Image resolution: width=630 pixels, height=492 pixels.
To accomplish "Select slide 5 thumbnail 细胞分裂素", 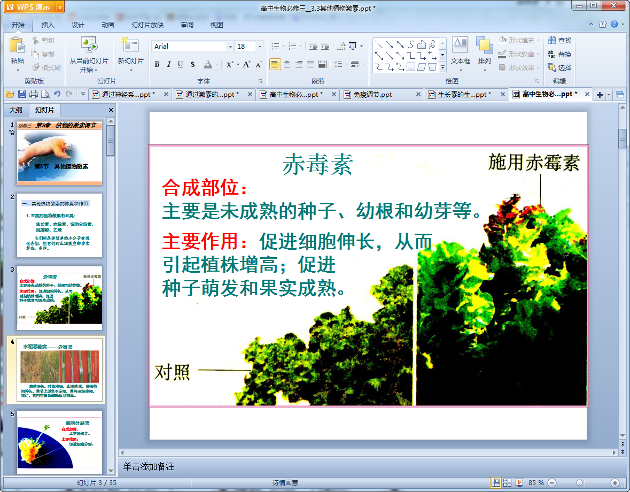I will (59, 442).
